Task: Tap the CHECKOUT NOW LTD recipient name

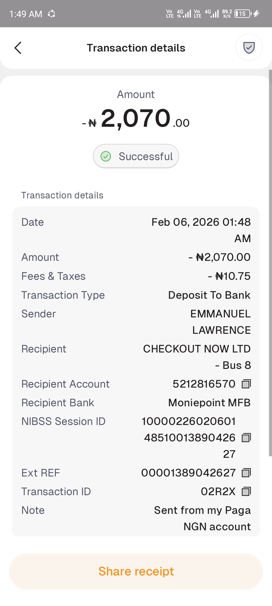Action: pyautogui.click(x=197, y=349)
